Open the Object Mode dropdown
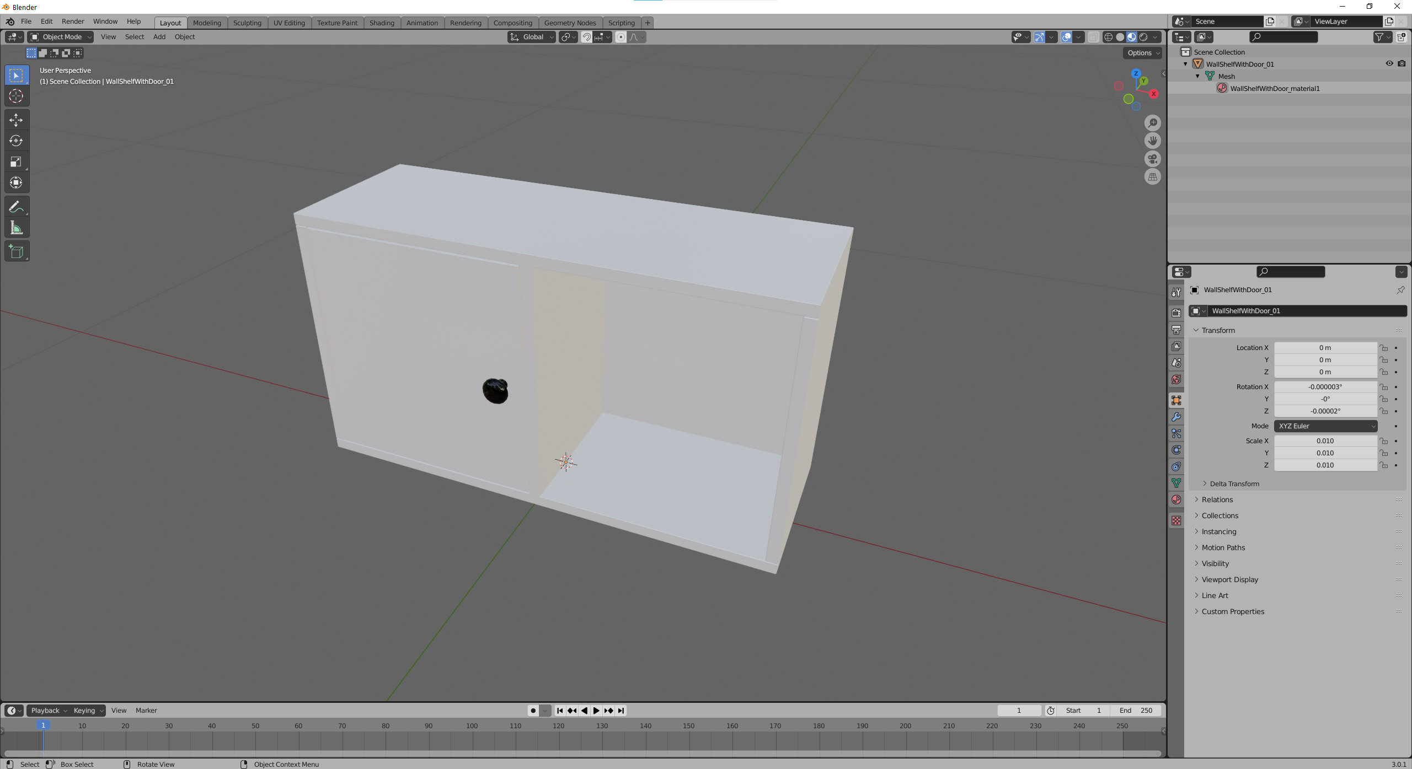This screenshot has width=1412, height=769. pyautogui.click(x=61, y=37)
